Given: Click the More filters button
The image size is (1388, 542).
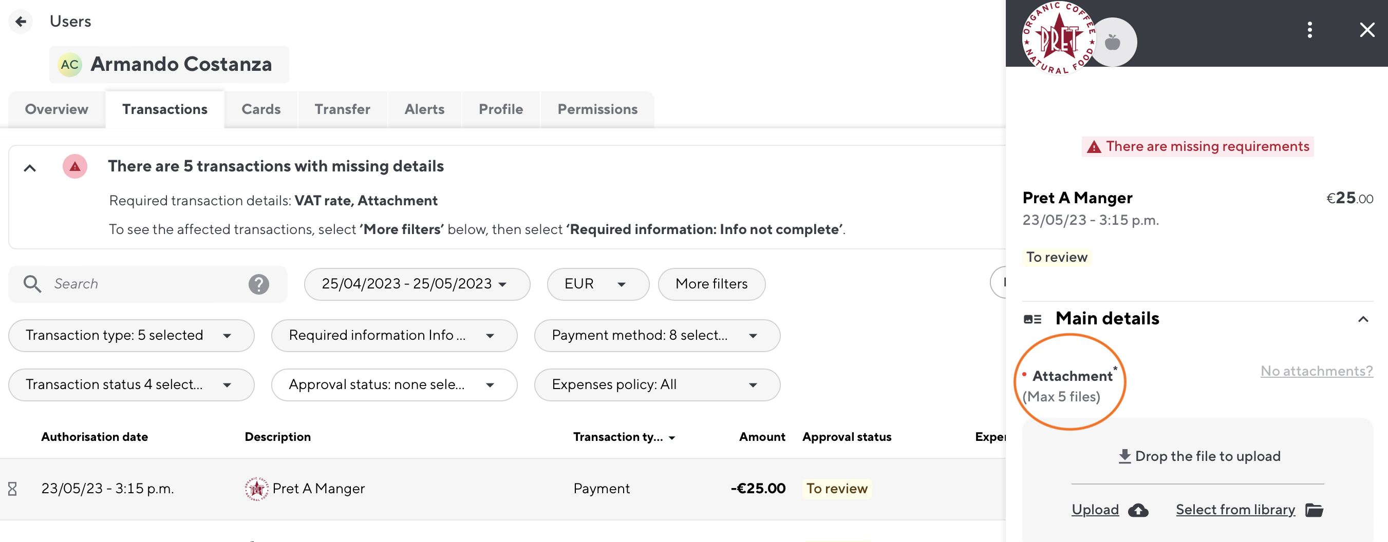Looking at the screenshot, I should [711, 284].
